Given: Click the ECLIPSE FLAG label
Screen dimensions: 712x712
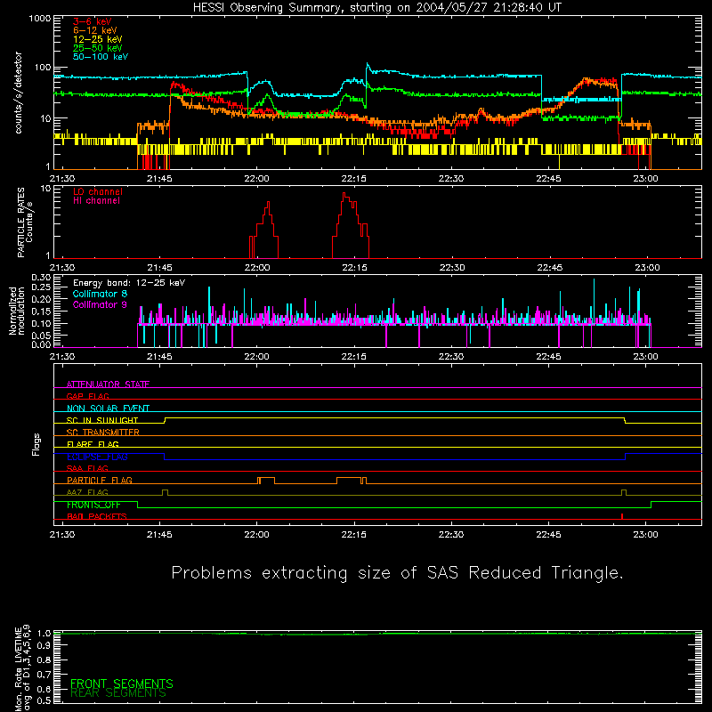Looking at the screenshot, I should click(x=97, y=457).
